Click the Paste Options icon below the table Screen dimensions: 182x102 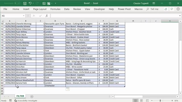(x=68, y=89)
